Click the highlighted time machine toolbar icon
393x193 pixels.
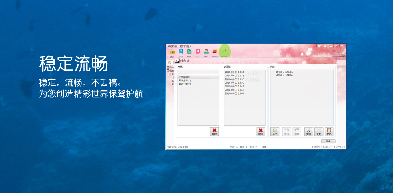[x=224, y=52]
